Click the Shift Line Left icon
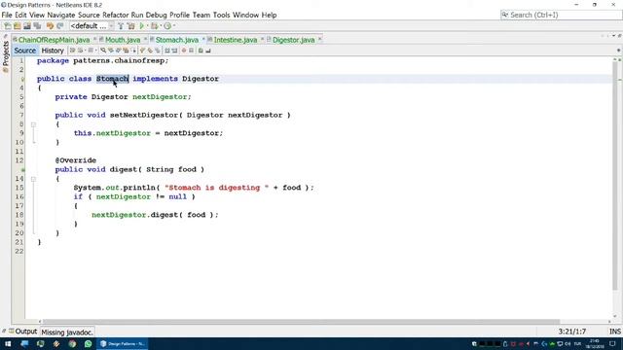This screenshot has width=623, height=350. pyautogui.click(x=167, y=51)
